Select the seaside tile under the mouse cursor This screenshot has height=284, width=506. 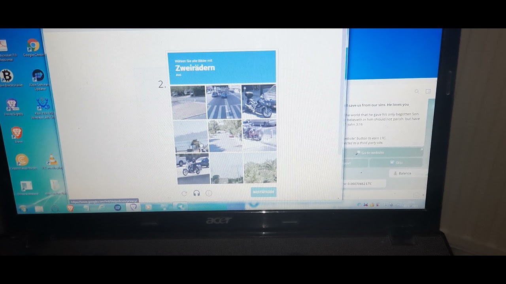[191, 136]
